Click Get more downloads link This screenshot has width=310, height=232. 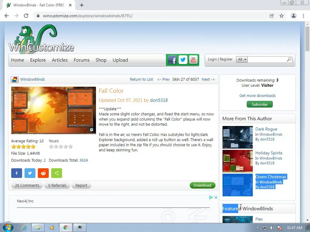[x=257, y=95]
